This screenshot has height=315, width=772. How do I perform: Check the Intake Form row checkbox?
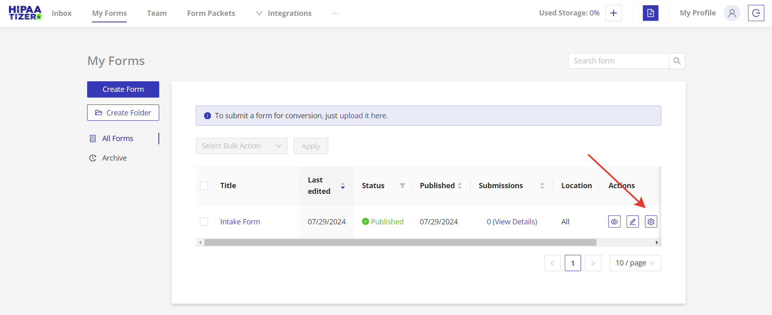pyautogui.click(x=204, y=222)
